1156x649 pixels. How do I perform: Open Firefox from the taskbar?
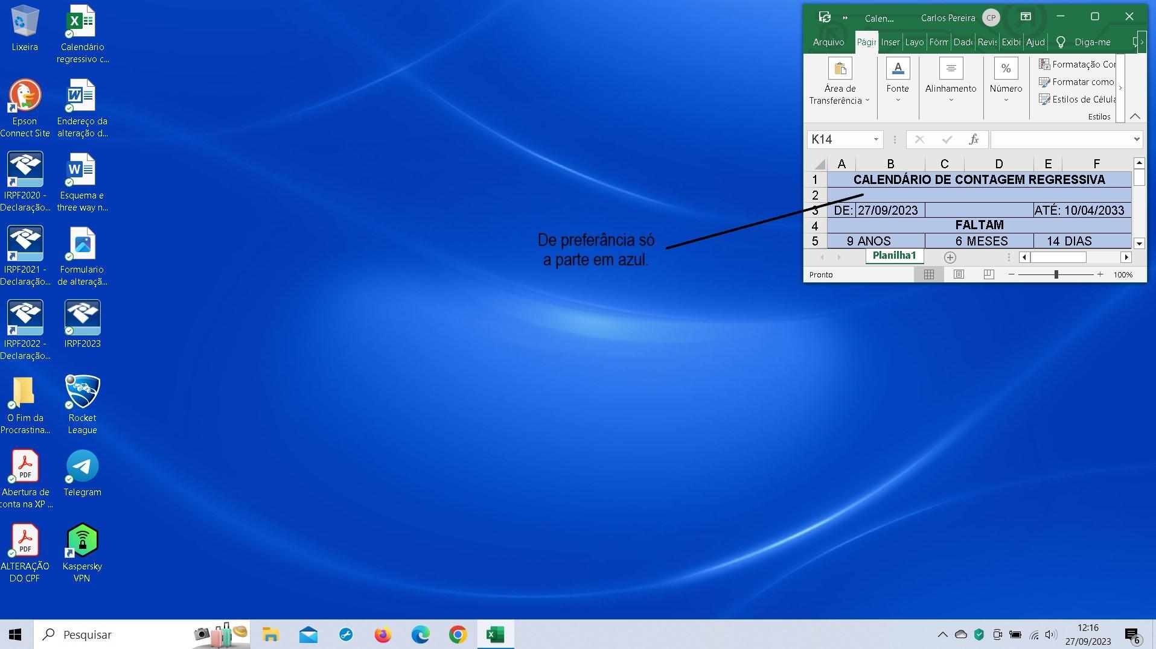383,635
